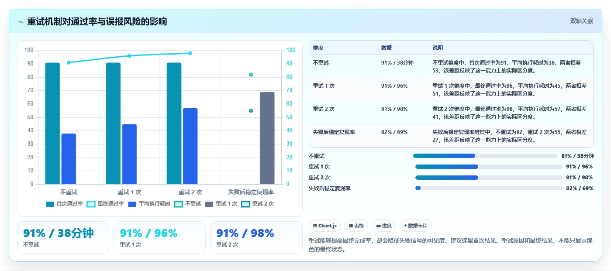Select the Chart.js chip label
Image resolution: width=611 pixels, height=271 pixels.
(328, 226)
